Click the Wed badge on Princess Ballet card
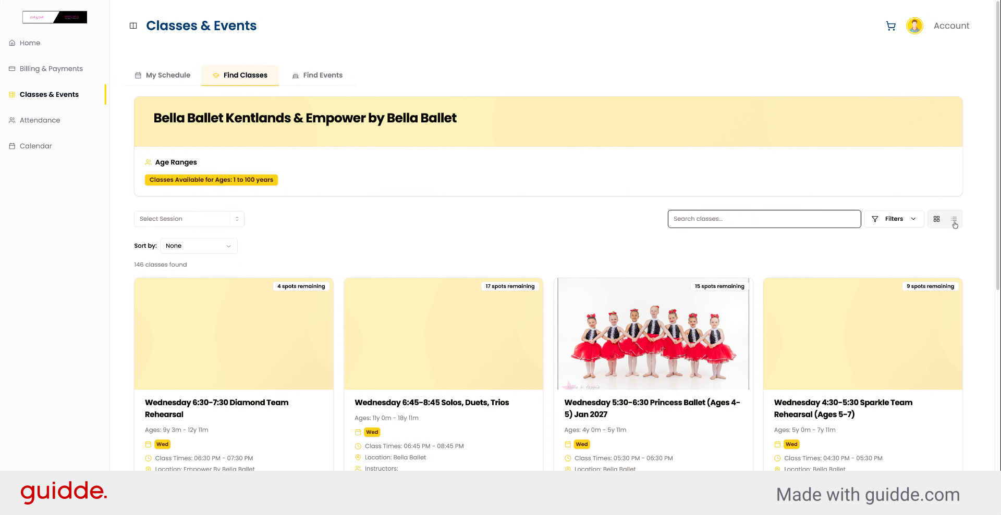1001x515 pixels. [x=582, y=445]
